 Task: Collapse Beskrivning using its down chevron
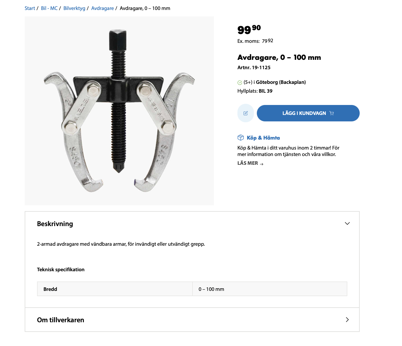(347, 223)
